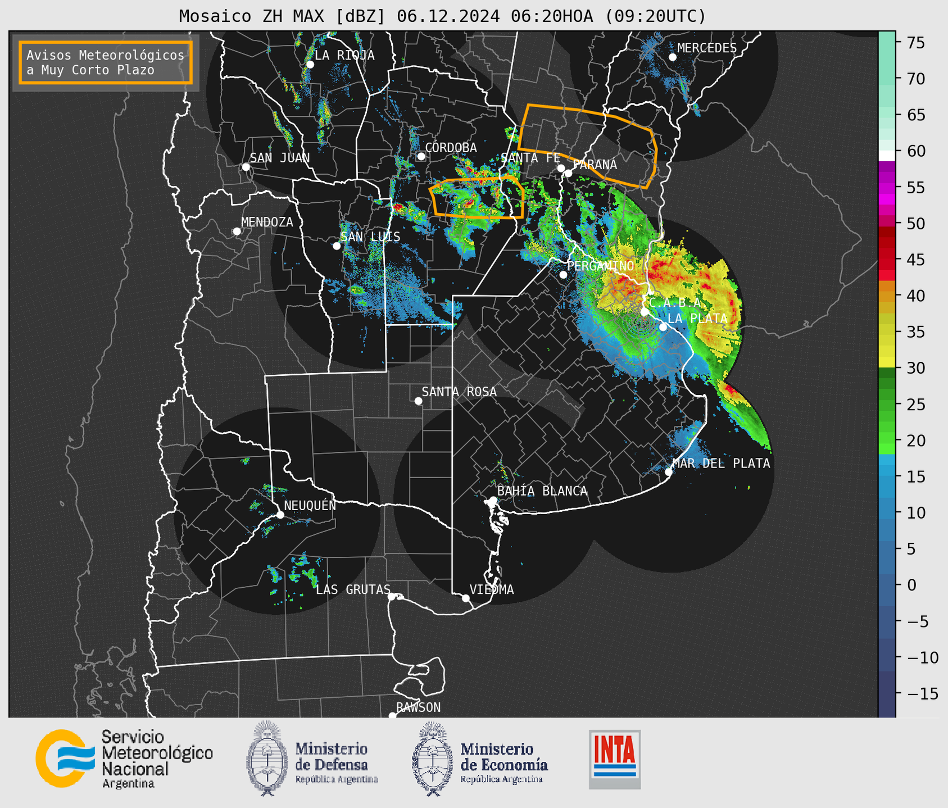Screen dimensions: 948x808
Task: Click the VIEDMA city dot
Action: tap(466, 598)
